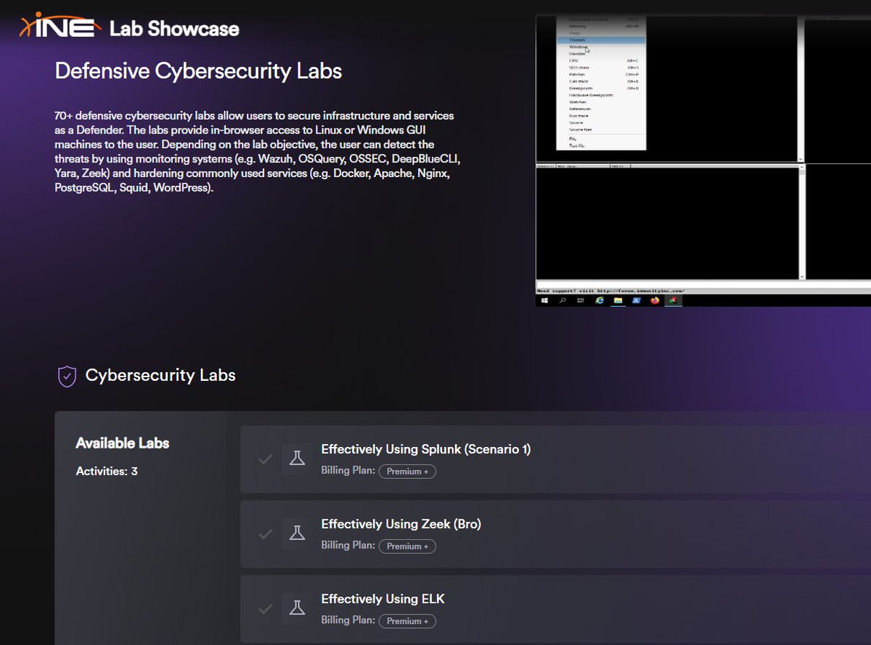The width and height of the screenshot is (871, 645).
Task: Choose Call stack in the debugger menu
Action: coord(601,81)
